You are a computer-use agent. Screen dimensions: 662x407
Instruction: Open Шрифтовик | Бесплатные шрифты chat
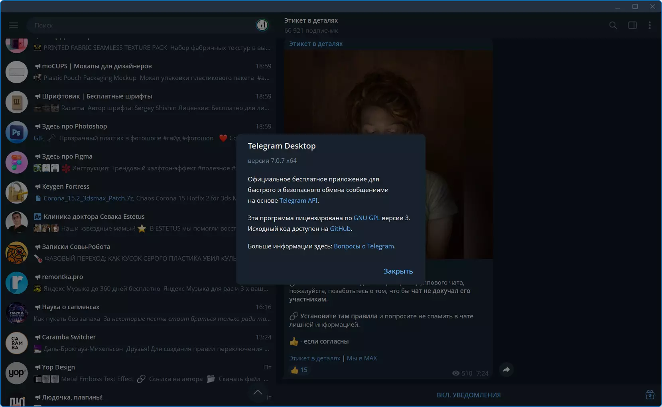pos(138,102)
